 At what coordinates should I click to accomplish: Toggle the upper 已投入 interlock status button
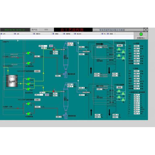click(37, 71)
